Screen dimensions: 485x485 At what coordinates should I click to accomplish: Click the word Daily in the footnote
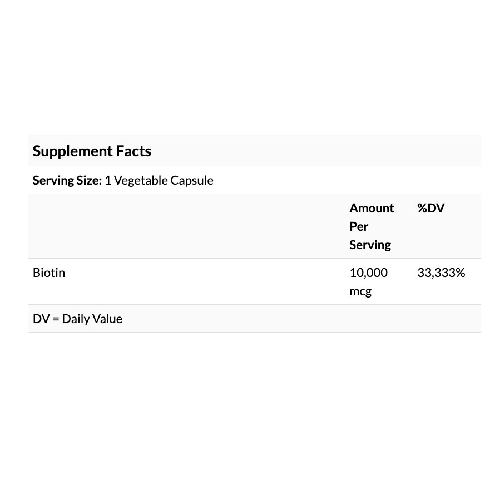tap(76, 319)
